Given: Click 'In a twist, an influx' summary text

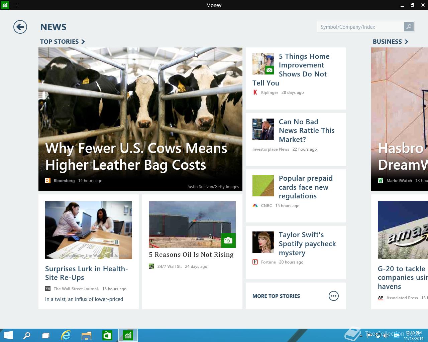Looking at the screenshot, I should pyautogui.click(x=84, y=299).
